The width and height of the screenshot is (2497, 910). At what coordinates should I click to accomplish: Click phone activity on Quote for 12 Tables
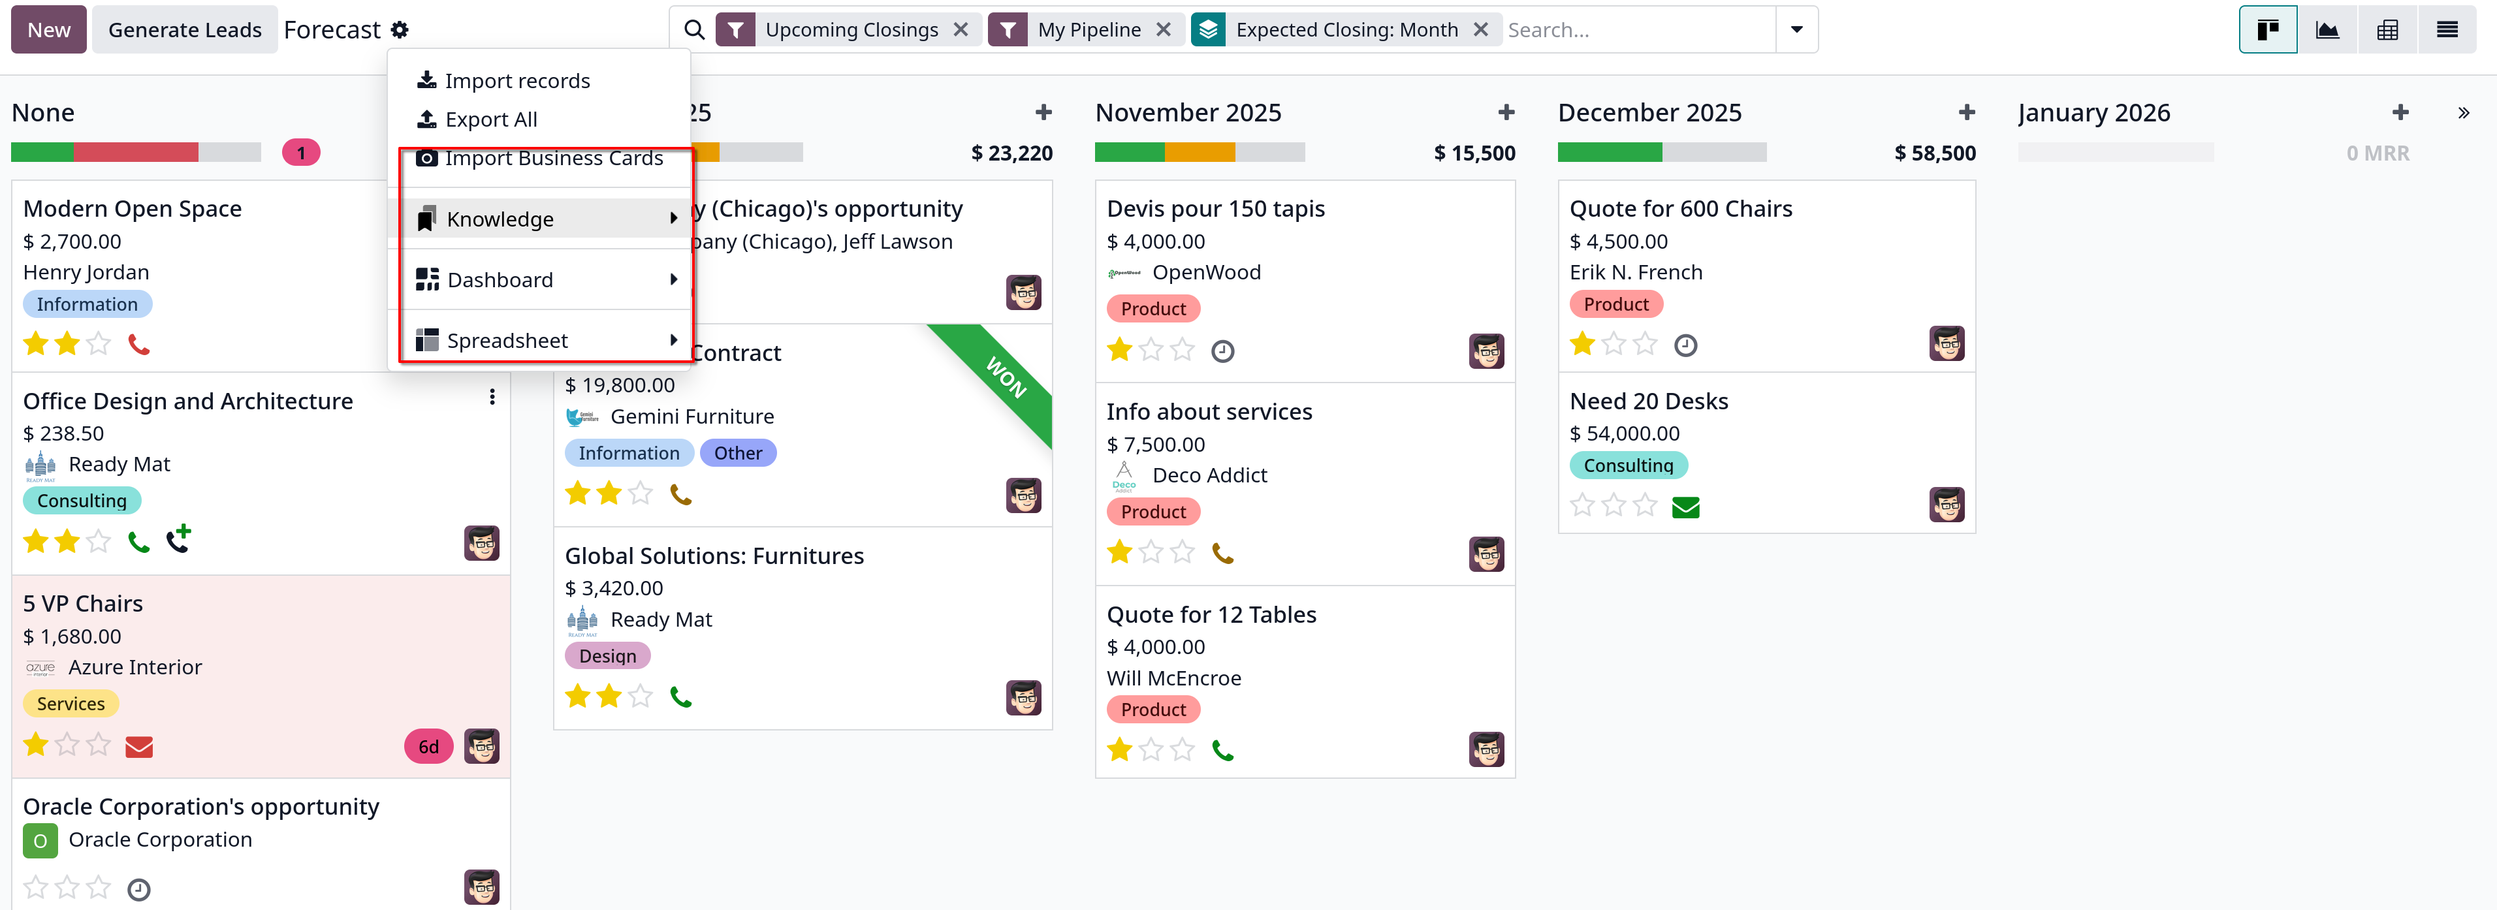1222,750
